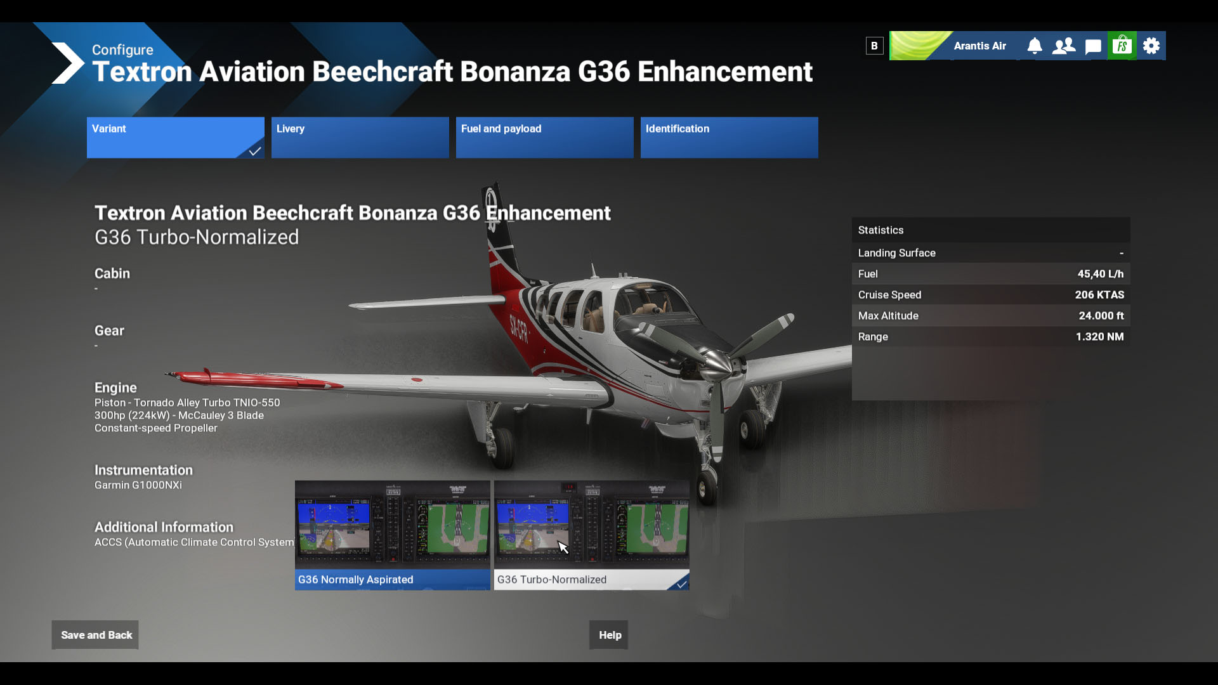Open the friends and groups icon
Image resolution: width=1218 pixels, height=685 pixels.
click(x=1064, y=46)
